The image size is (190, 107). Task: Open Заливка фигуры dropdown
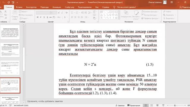click(x=150, y=12)
